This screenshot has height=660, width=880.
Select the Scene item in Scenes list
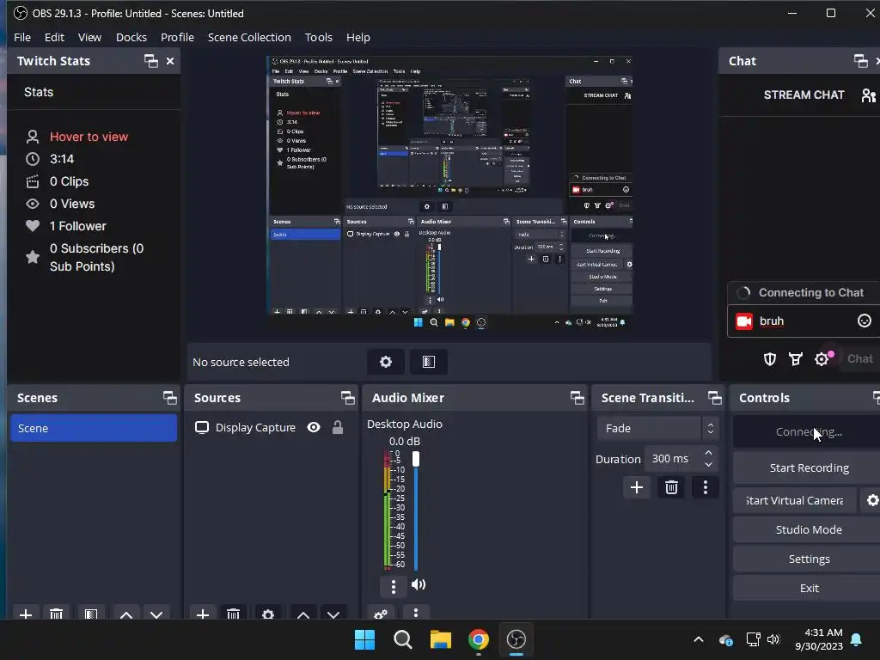[x=94, y=428]
